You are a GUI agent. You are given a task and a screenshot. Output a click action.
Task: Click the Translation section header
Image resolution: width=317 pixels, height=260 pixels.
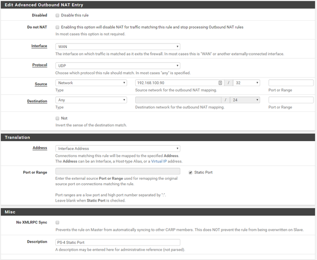[x=158, y=138]
